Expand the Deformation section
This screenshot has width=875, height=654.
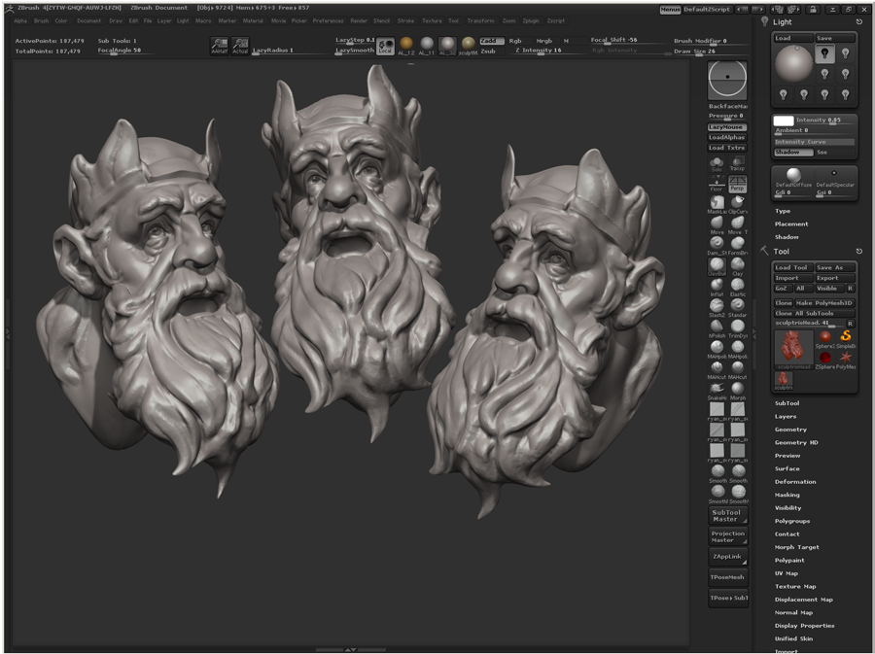coord(795,482)
